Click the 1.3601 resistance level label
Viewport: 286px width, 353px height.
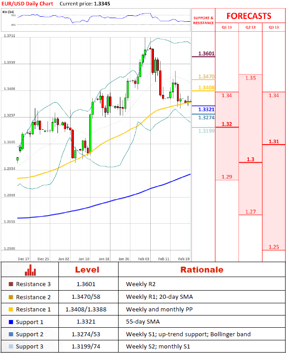(x=206, y=54)
